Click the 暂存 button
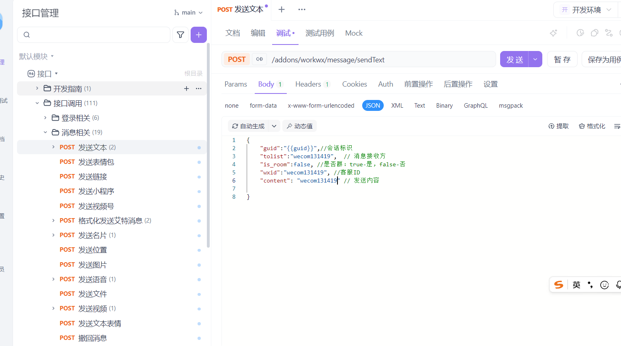This screenshot has height=346, width=621. point(562,59)
